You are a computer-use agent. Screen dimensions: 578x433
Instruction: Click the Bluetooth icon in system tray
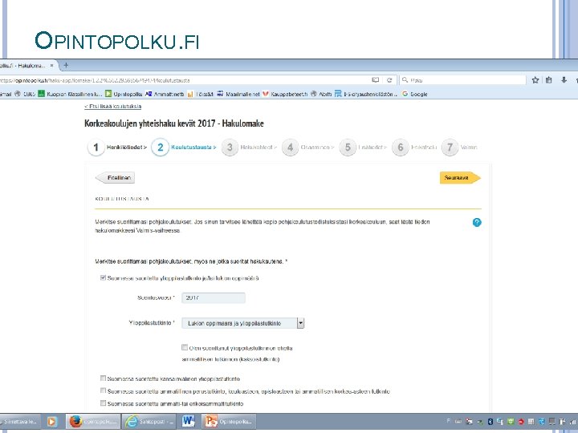[x=490, y=422]
